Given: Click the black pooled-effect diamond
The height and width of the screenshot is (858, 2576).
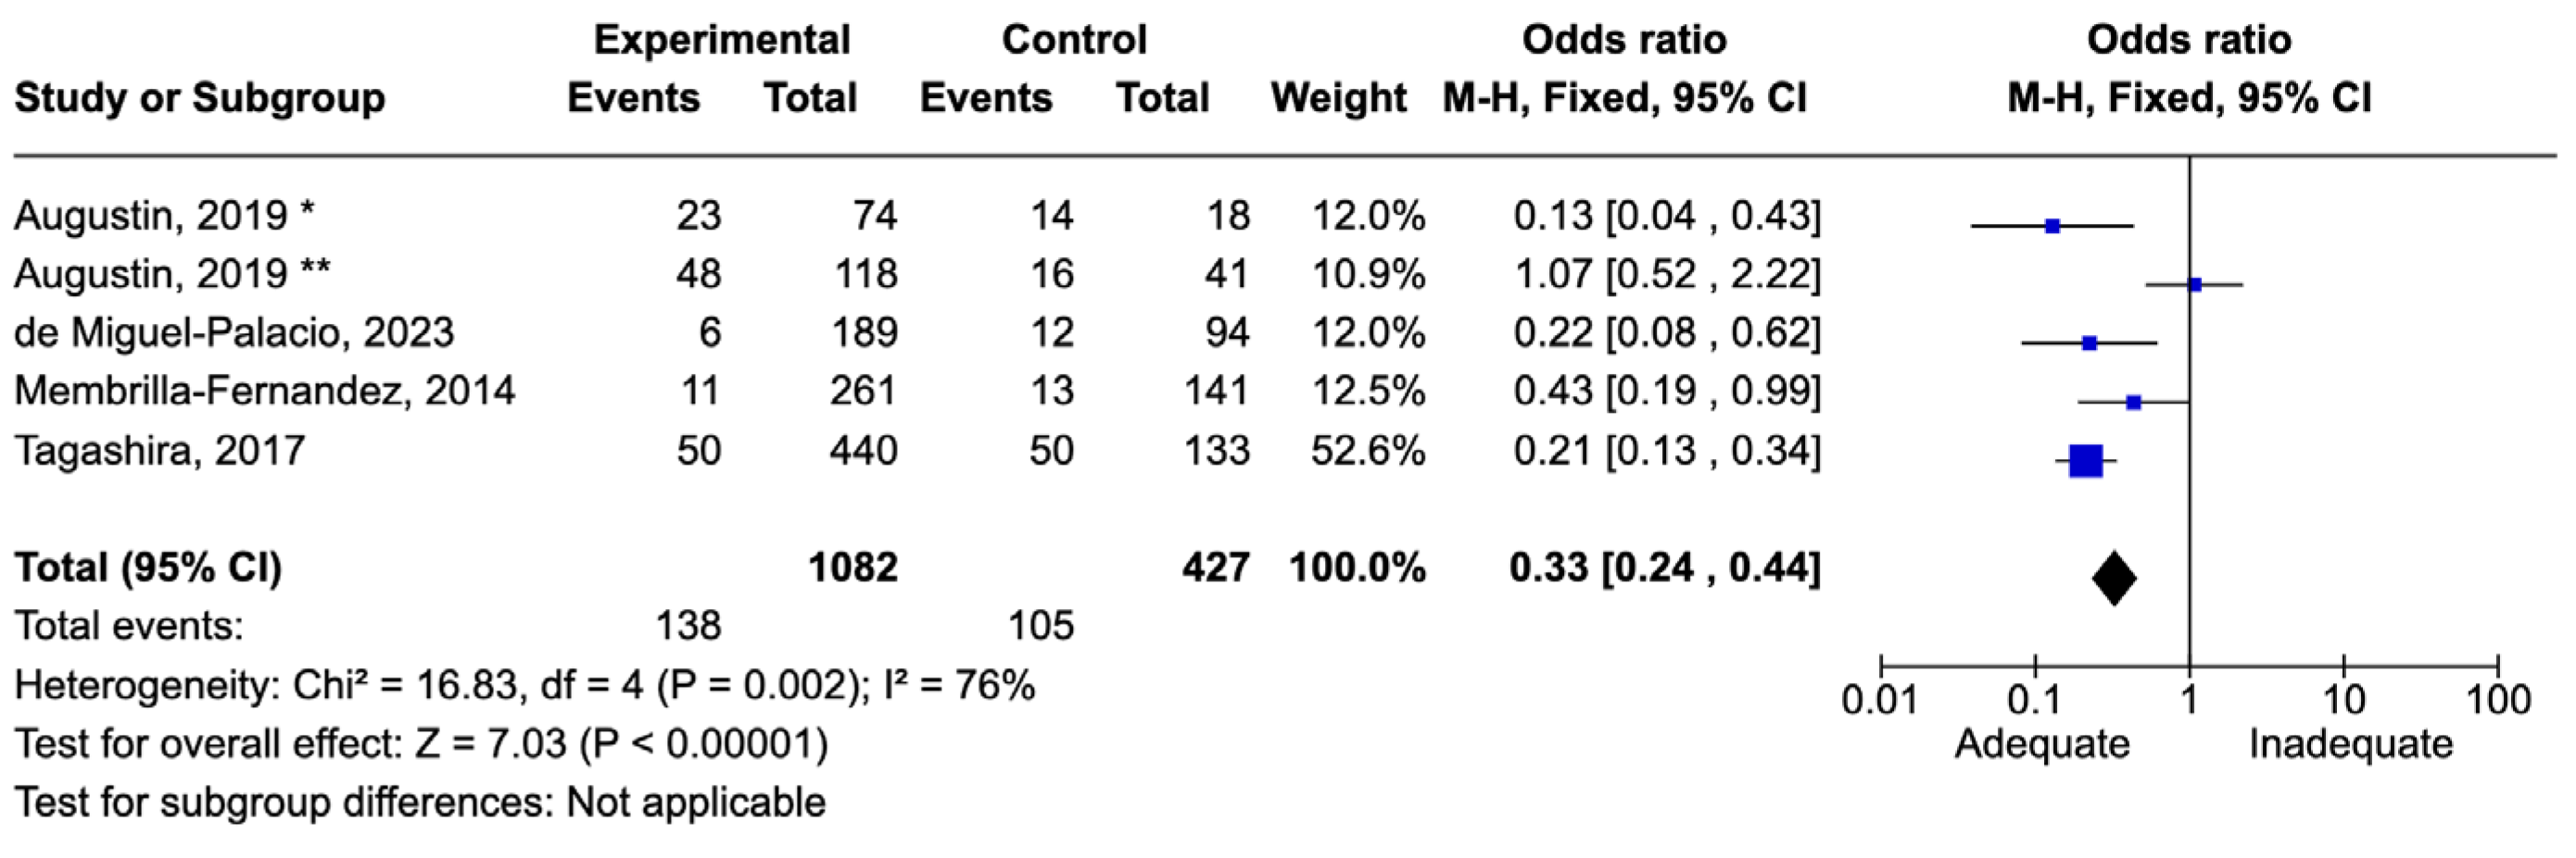Looking at the screenshot, I should point(2114,578).
